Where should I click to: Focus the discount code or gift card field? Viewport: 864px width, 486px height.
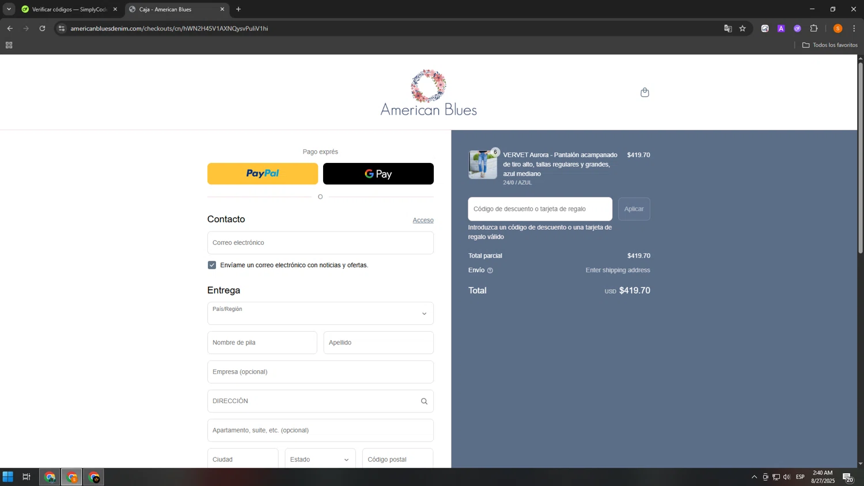pos(540,209)
